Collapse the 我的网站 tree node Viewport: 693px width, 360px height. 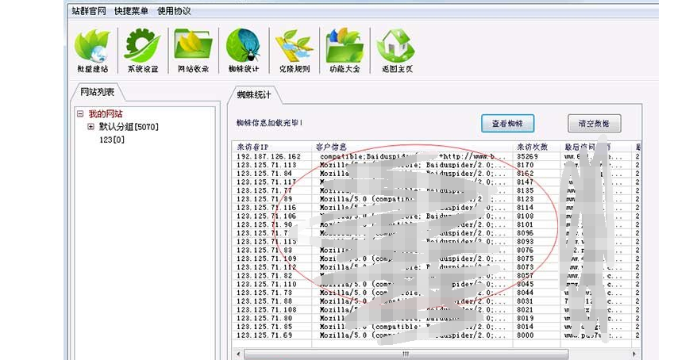click(80, 114)
